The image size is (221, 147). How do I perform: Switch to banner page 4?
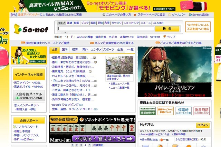coord(85,145)
